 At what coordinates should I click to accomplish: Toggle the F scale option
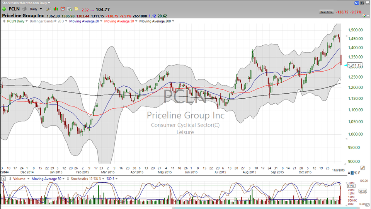pyautogui.click(x=359, y=173)
